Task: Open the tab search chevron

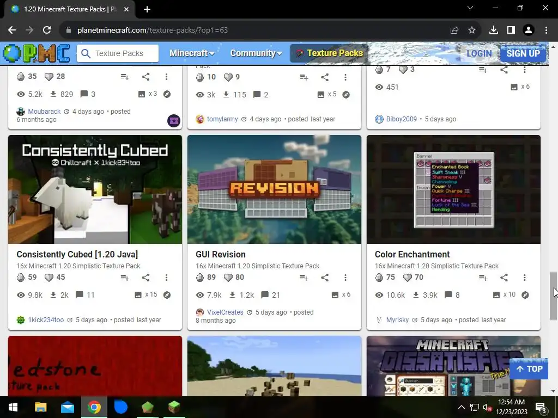Action: tap(470, 8)
